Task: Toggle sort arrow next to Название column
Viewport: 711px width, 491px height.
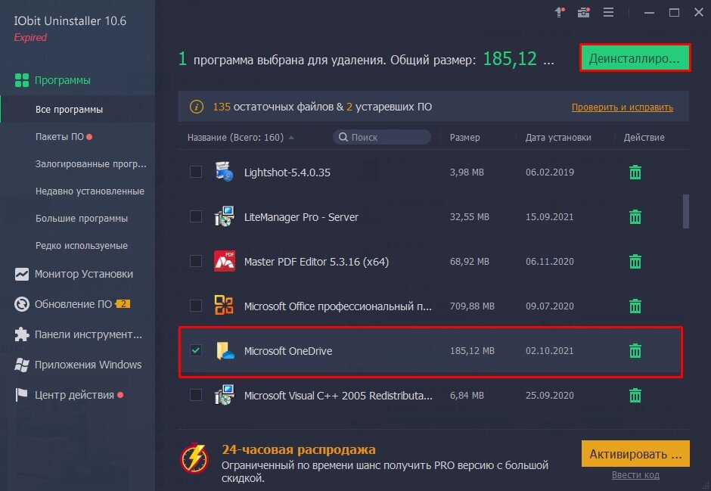Action: (291, 138)
